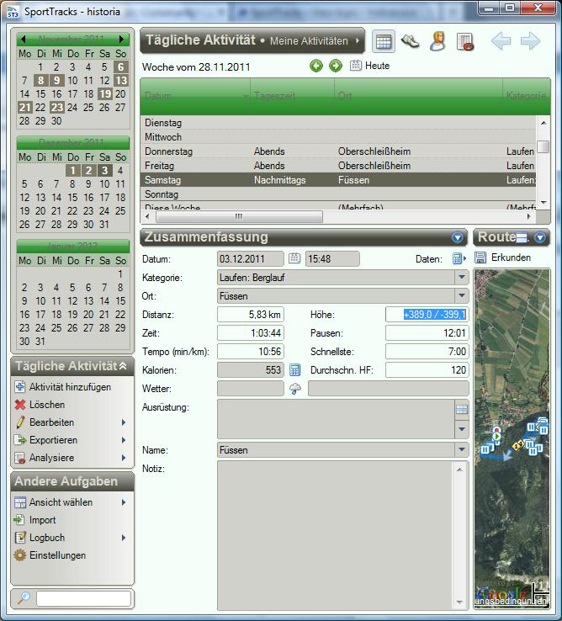562x621 pixels.
Task: Jump to today with the Heute button
Action: click(369, 66)
